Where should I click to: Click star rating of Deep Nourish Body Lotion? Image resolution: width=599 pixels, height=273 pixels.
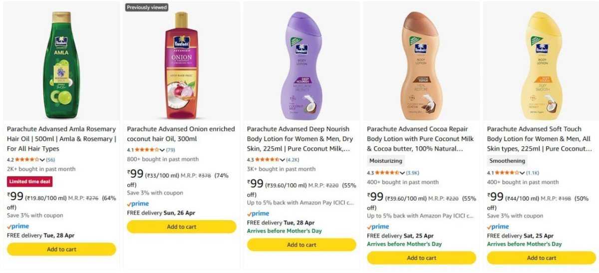pyautogui.click(x=267, y=160)
